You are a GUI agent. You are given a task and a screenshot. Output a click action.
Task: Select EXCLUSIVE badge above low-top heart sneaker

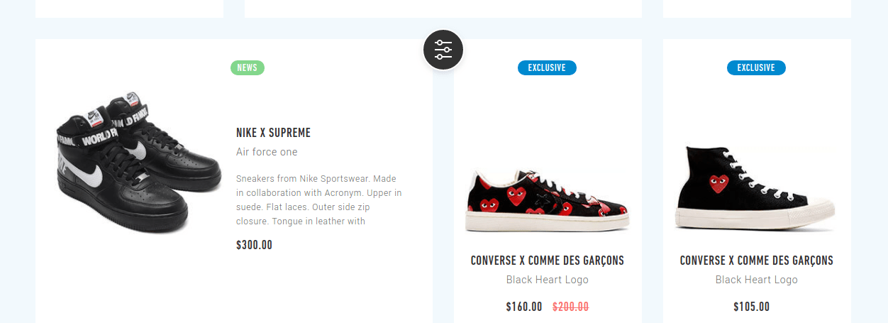[547, 68]
